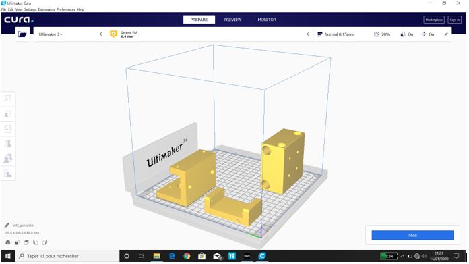Open the Marketplace
Image resolution: width=469 pixels, height=264 pixels.
(434, 20)
